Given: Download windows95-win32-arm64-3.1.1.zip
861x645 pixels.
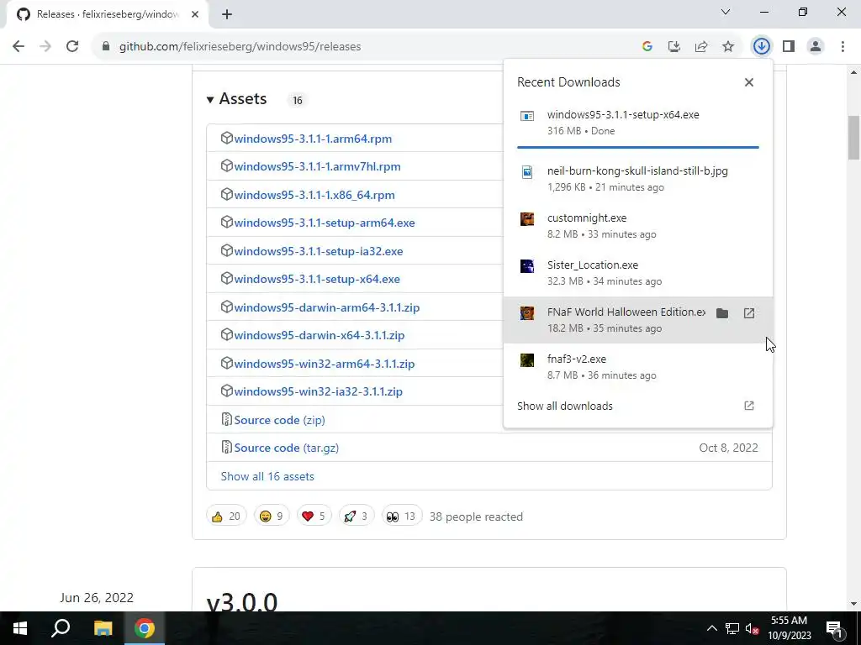Looking at the screenshot, I should pyautogui.click(x=324, y=364).
